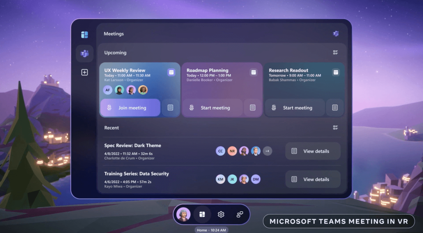Image resolution: width=423 pixels, height=233 pixels.
Task: Select the Roadmap Planning title
Action: click(x=207, y=70)
